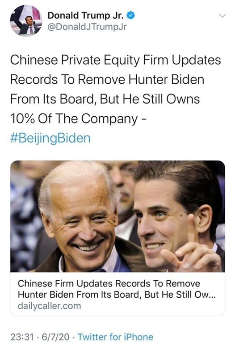Screen dimensions: 235x348
Task: Open Donald Trump Jr.'s round profile avatar
Action: (26, 20)
